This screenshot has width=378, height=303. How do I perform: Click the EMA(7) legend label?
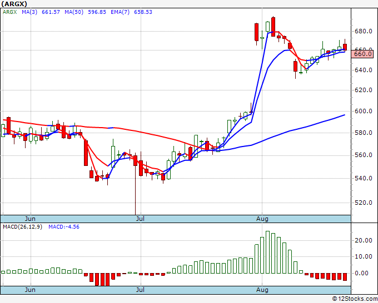pyautogui.click(x=120, y=12)
